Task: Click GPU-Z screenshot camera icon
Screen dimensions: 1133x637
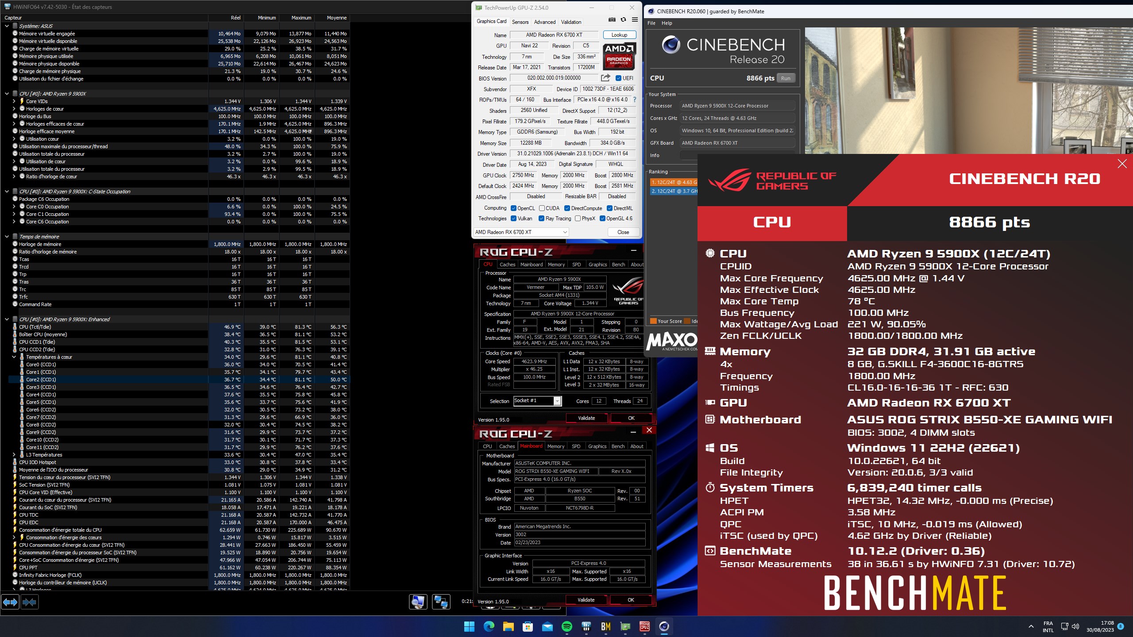Action: click(612, 20)
